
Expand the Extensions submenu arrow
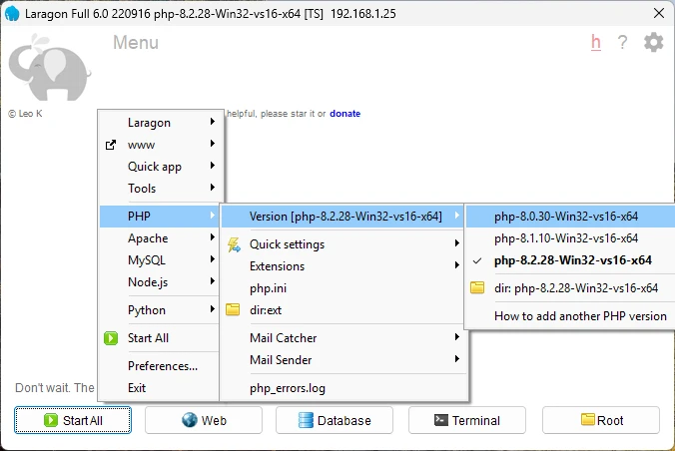456,265
